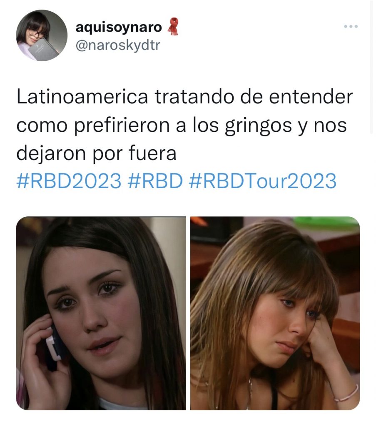
Task: Open right image of sad girl with bangs
Action: point(275,313)
